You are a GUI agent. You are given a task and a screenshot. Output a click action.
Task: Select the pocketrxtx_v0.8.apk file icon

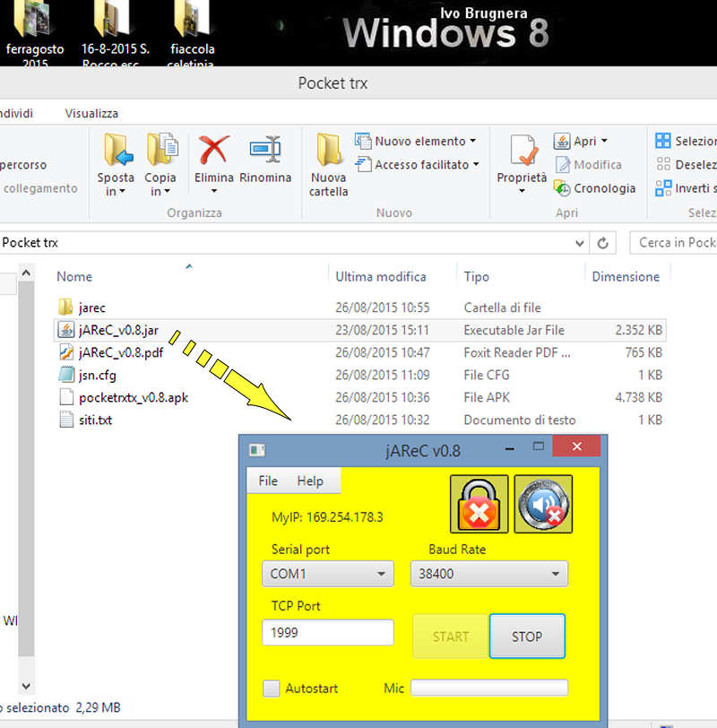click(x=66, y=397)
